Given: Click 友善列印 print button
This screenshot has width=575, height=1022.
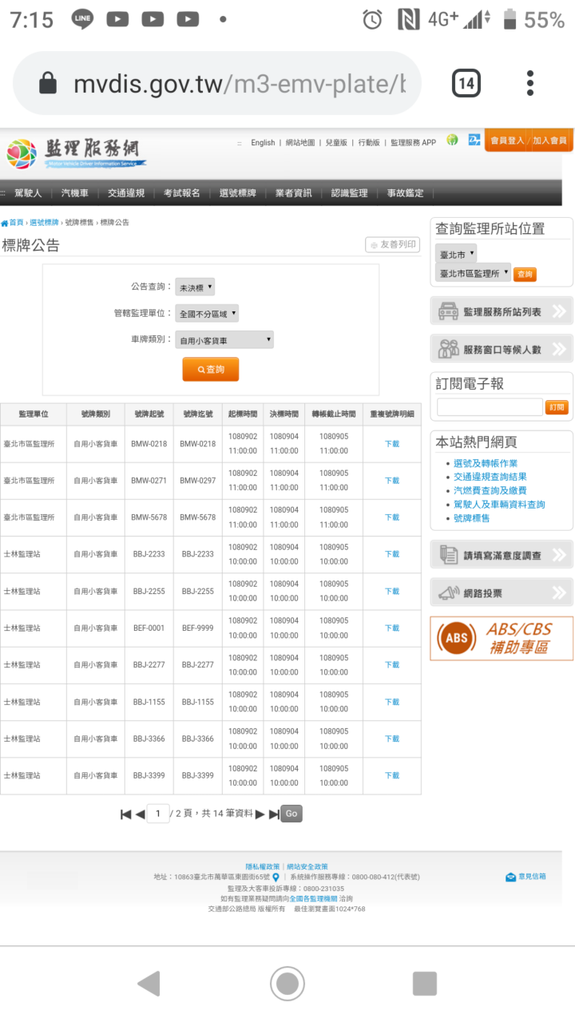Looking at the screenshot, I should (x=392, y=244).
